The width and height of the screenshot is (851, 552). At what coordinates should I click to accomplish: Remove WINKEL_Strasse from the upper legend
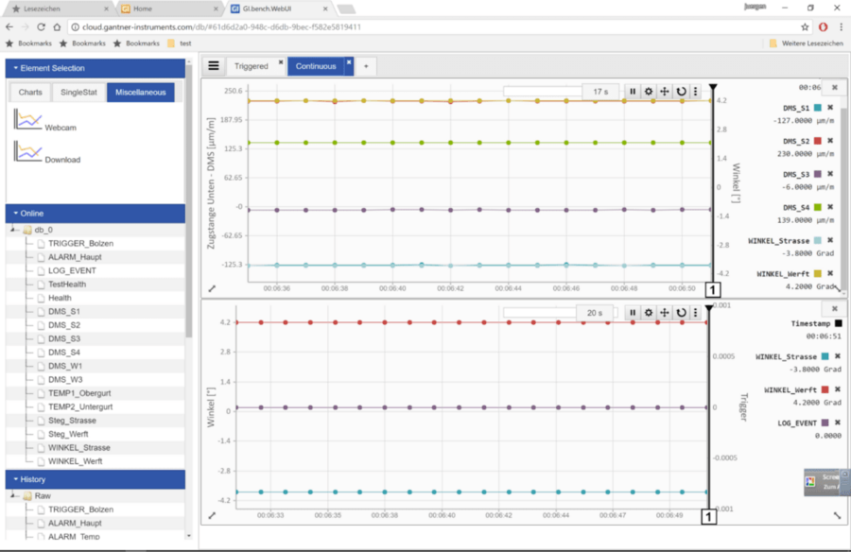point(830,240)
